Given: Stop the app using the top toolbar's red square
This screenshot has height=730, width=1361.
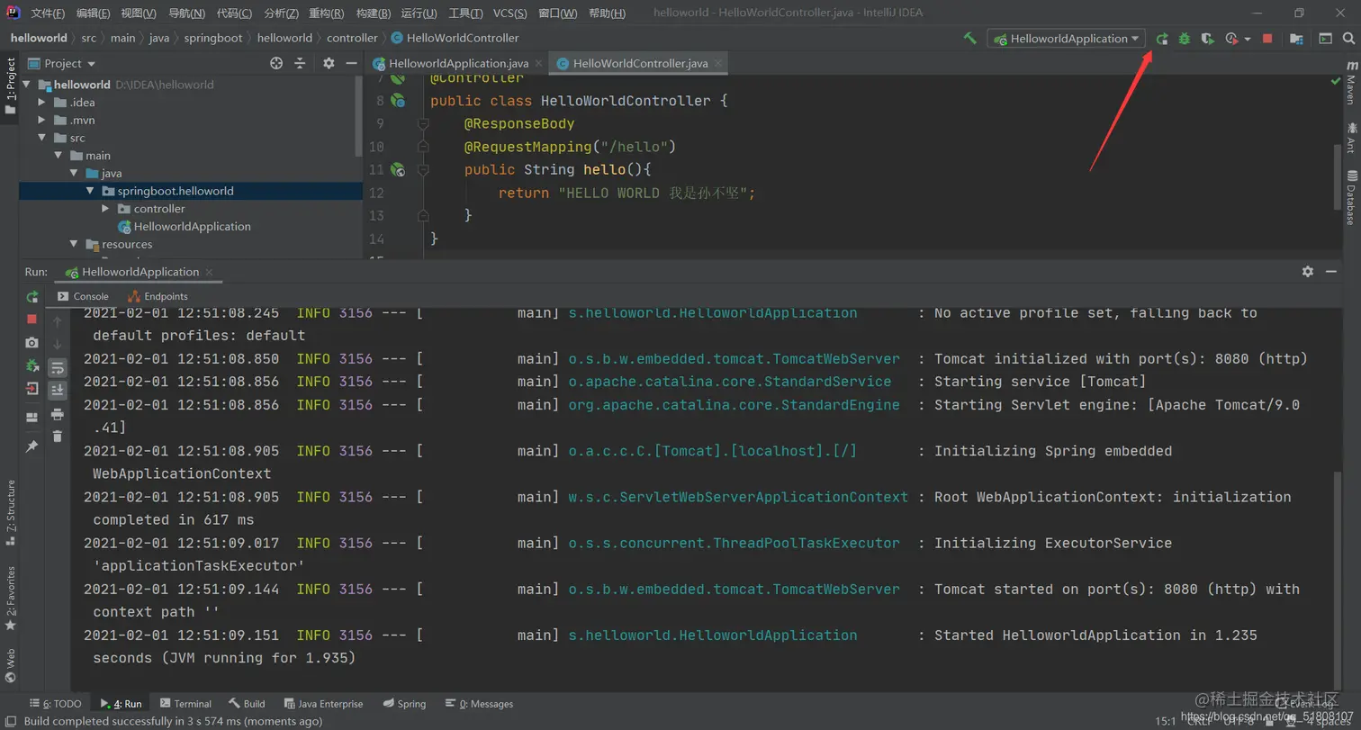Looking at the screenshot, I should click(x=1267, y=39).
